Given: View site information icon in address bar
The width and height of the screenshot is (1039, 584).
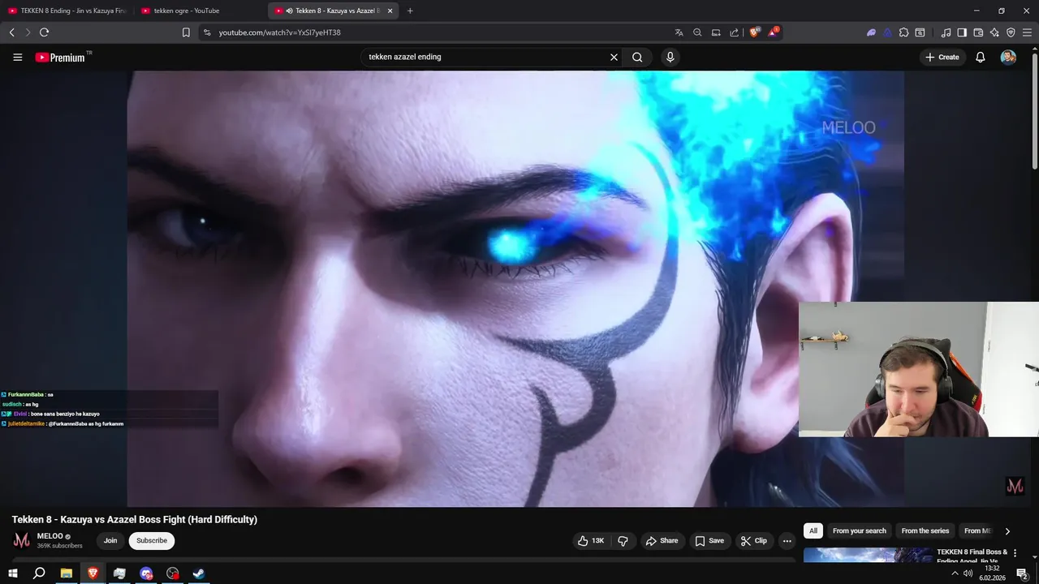Looking at the screenshot, I should point(207,32).
